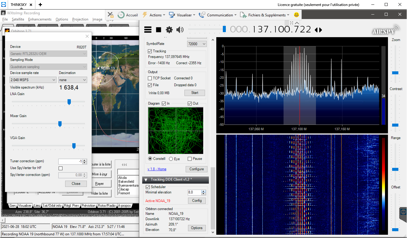Open the TeamViewer Accueil home button
This screenshot has width=407, height=238.
pyautogui.click(x=128, y=15)
